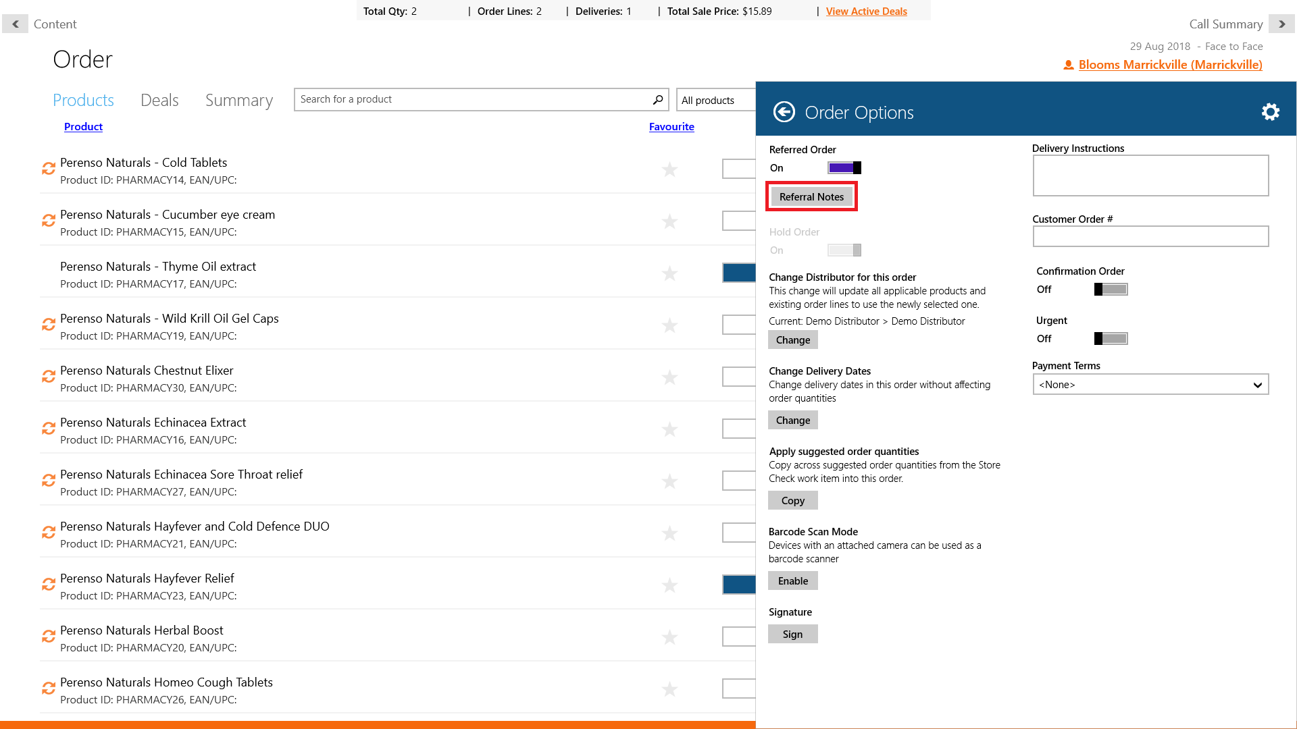Open the settings gear in Order Options
The width and height of the screenshot is (1297, 729).
pyautogui.click(x=1270, y=112)
